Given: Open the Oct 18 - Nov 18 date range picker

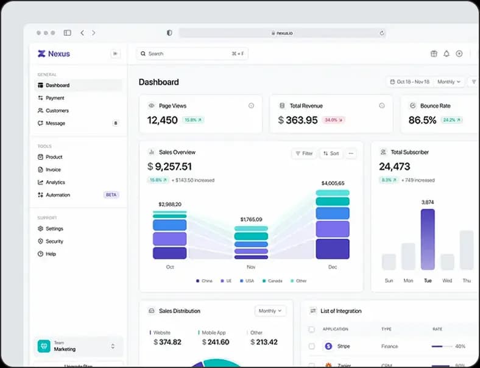Looking at the screenshot, I should [410, 82].
